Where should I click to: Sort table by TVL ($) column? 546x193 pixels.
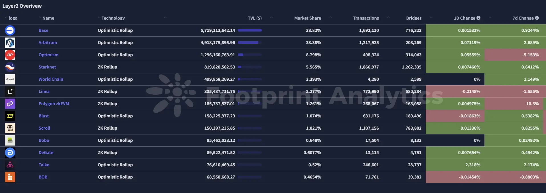coord(255,18)
